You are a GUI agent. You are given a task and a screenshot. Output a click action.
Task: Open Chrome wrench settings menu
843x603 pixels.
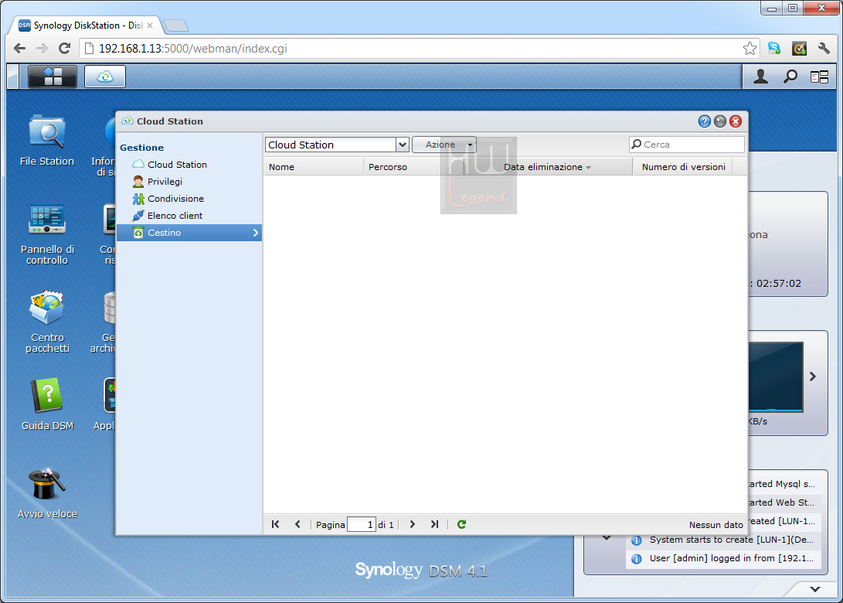tap(824, 49)
